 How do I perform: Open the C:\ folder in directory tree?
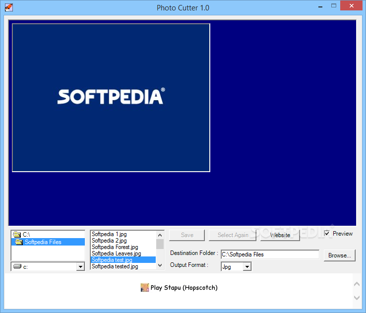(48, 234)
